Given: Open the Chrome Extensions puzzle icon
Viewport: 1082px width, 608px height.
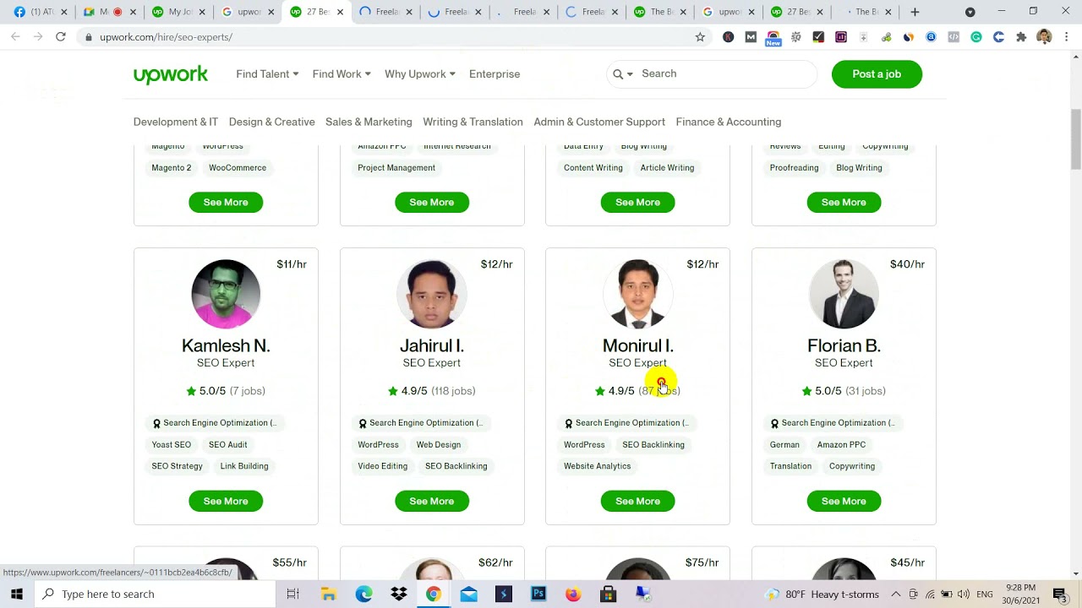Looking at the screenshot, I should tap(1021, 37).
